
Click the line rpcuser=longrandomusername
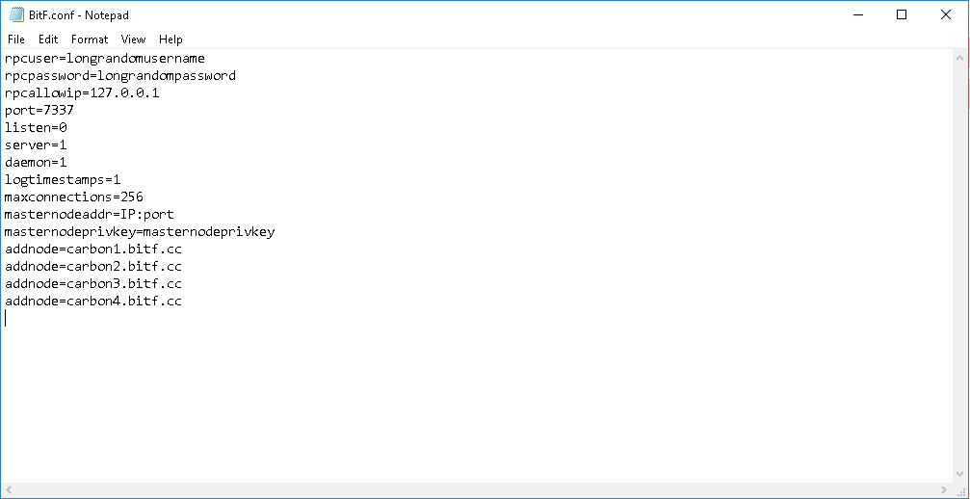105,59
